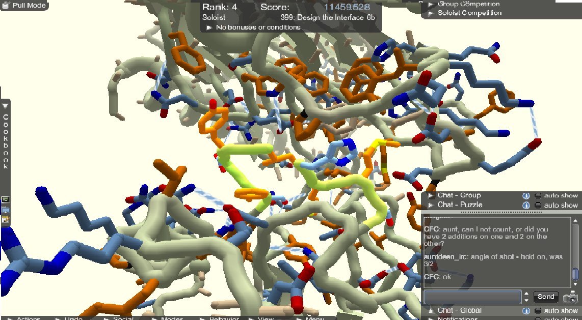Click the info icon for Chat - Puzzle
Screen dimensions: 582x320
point(526,205)
